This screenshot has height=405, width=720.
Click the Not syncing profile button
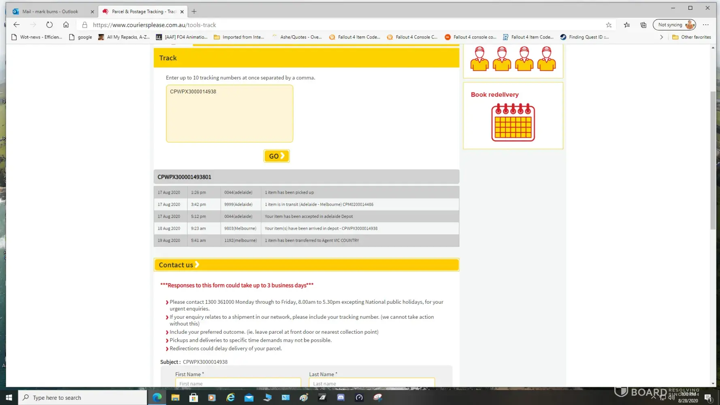tap(674, 25)
